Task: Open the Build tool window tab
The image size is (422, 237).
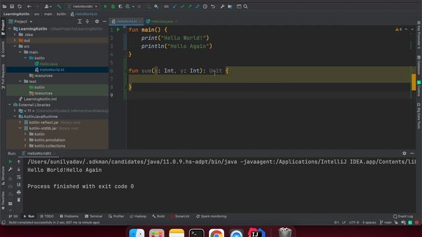Action: [158, 217]
